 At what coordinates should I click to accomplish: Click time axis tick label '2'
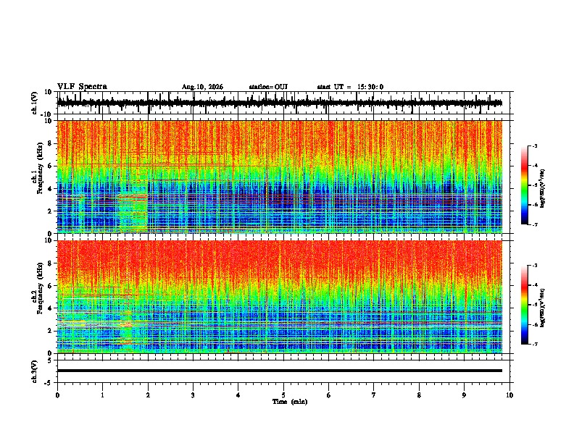click(148, 395)
